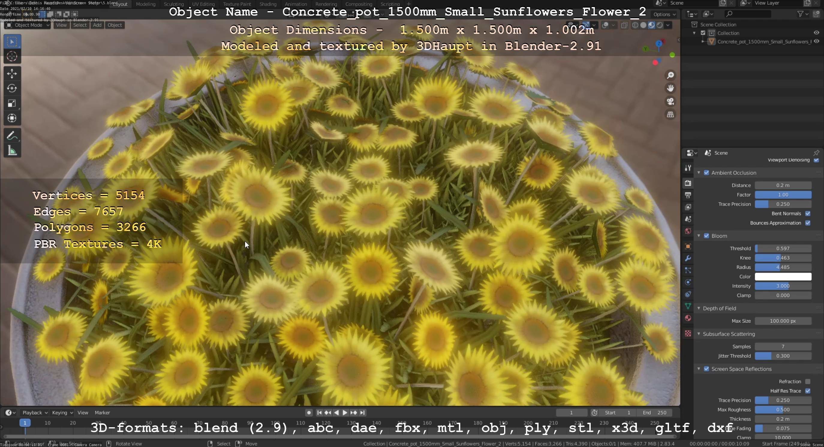Open the Keying dropdown in timeline
Image resolution: width=824 pixels, height=447 pixels.
click(62, 413)
